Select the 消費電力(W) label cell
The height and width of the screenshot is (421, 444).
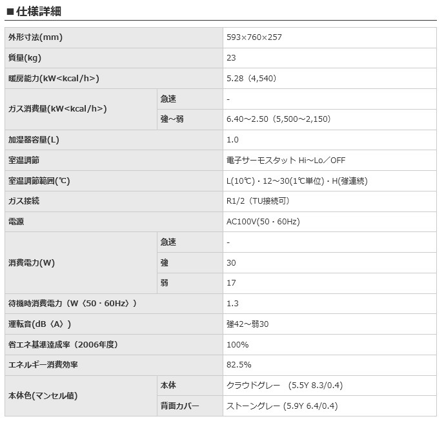81,263
